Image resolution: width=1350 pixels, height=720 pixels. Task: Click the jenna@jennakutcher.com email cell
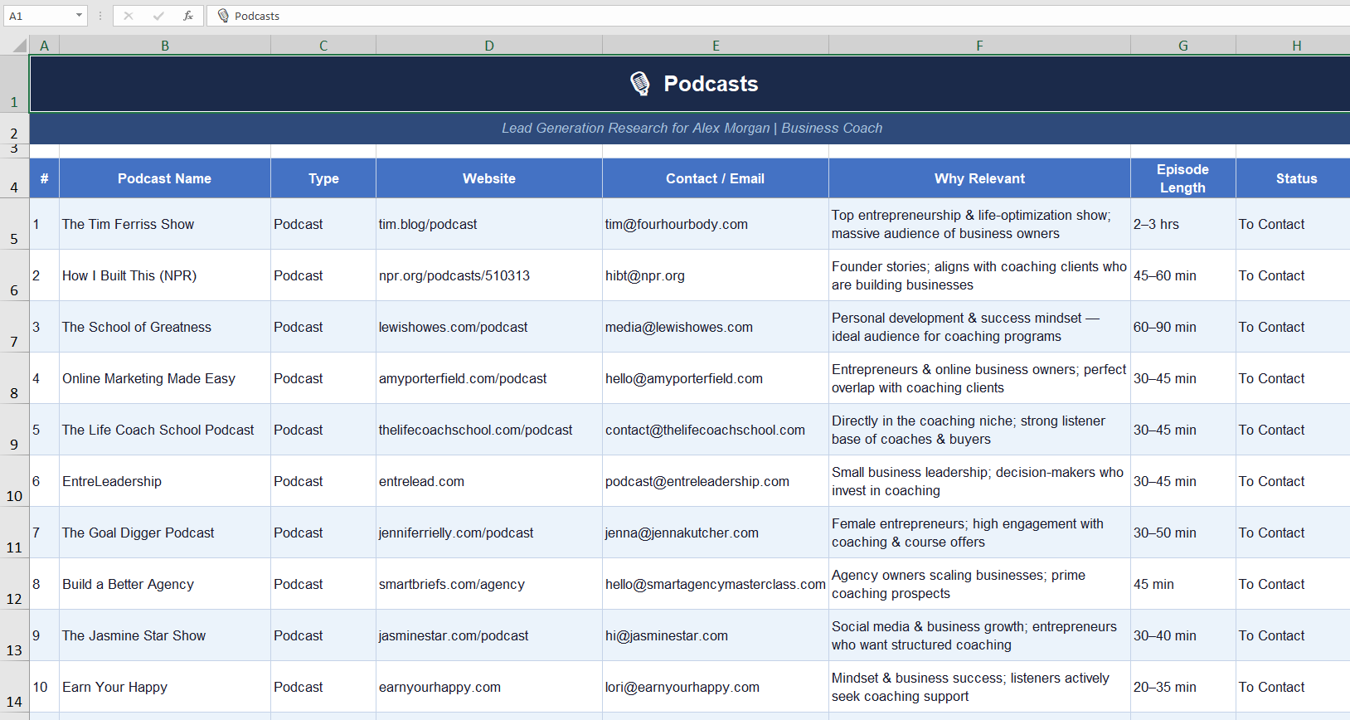tap(716, 533)
